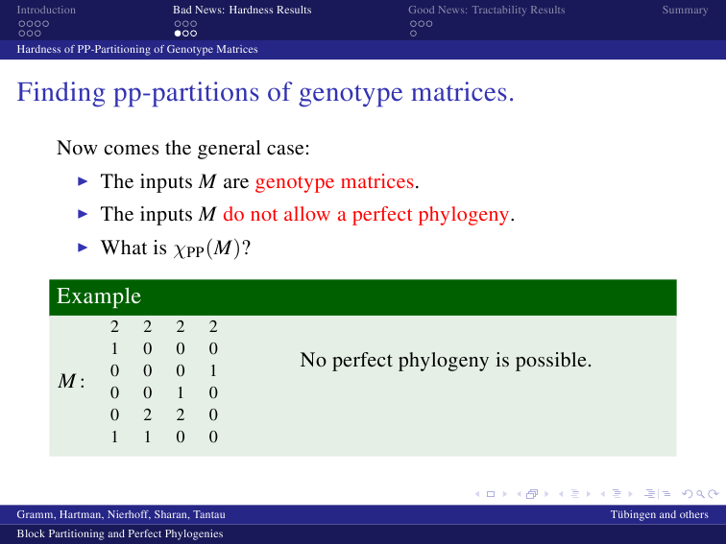Jump to next subsection with its right arrow

click(589, 494)
